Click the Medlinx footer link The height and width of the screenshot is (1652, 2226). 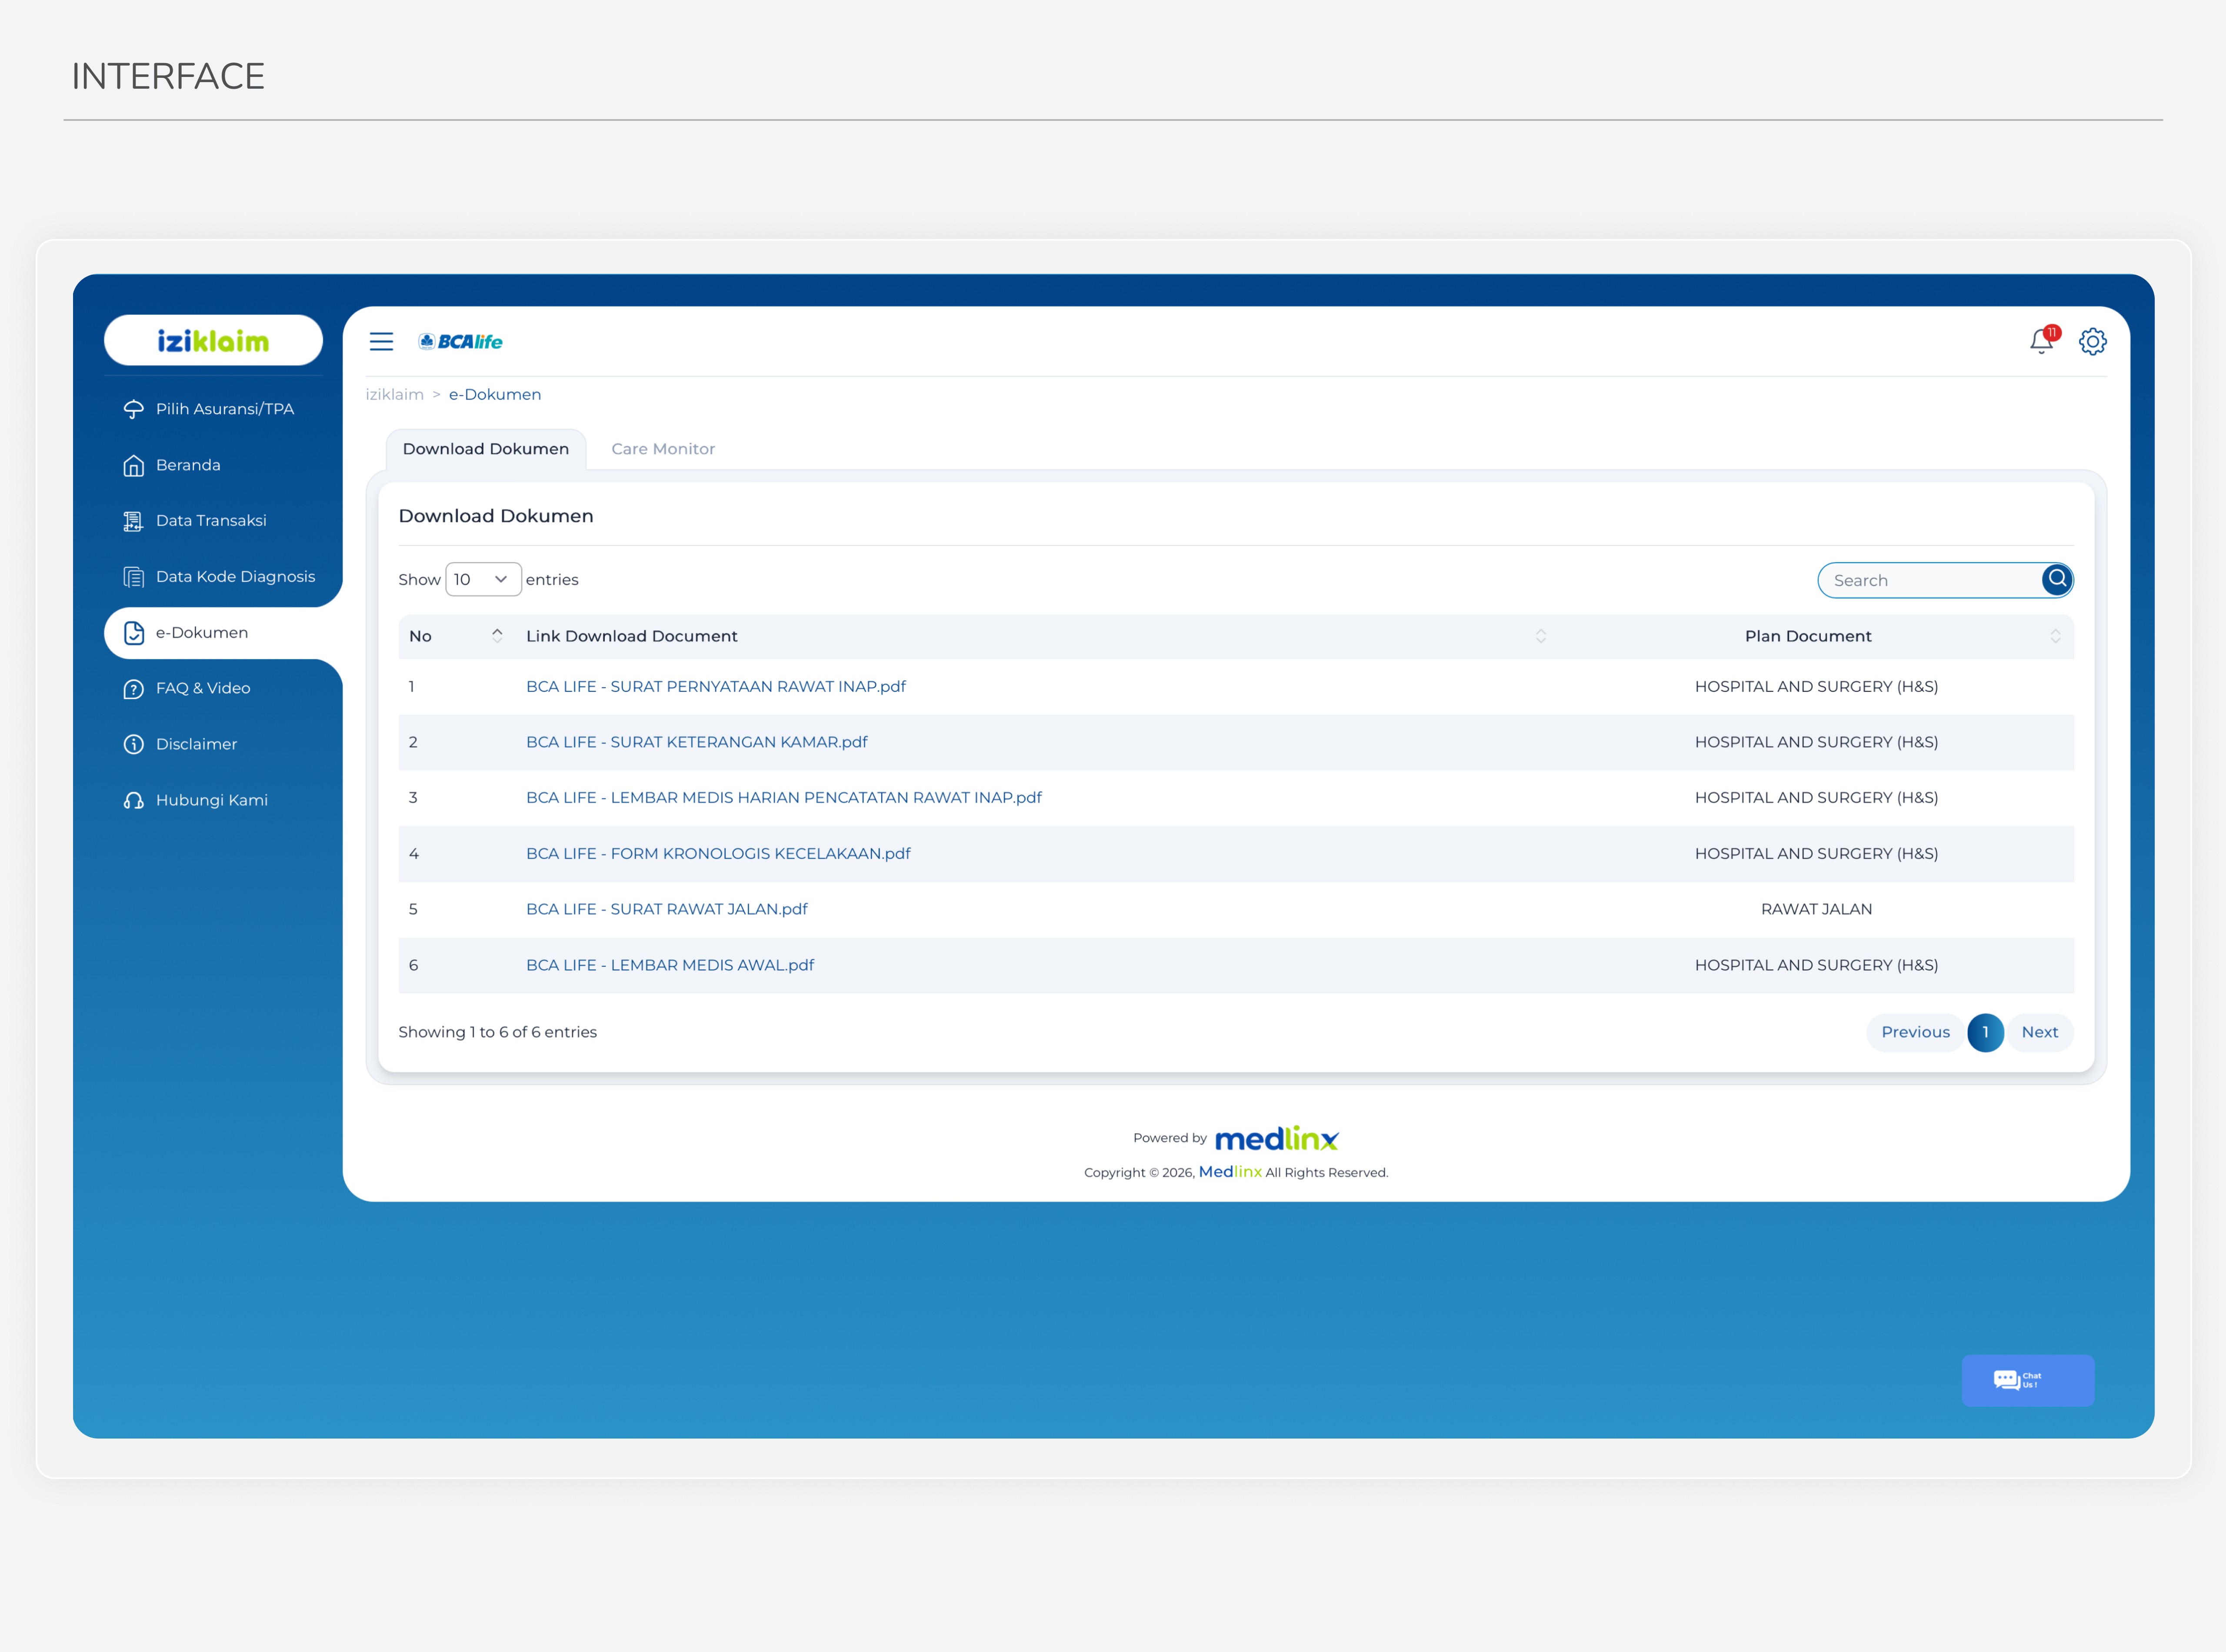1230,1172
